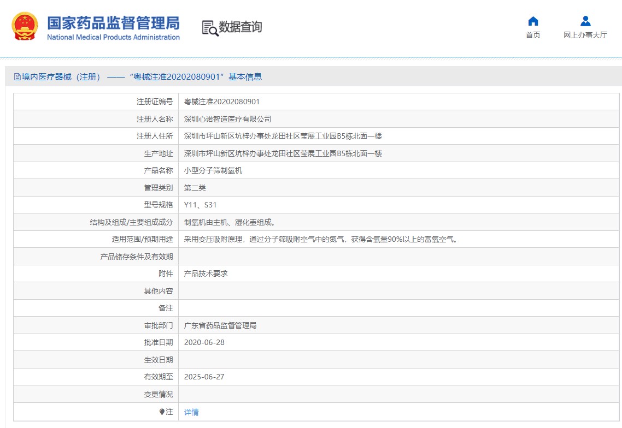
Task: Click the 附件 row label
Action: point(166,274)
